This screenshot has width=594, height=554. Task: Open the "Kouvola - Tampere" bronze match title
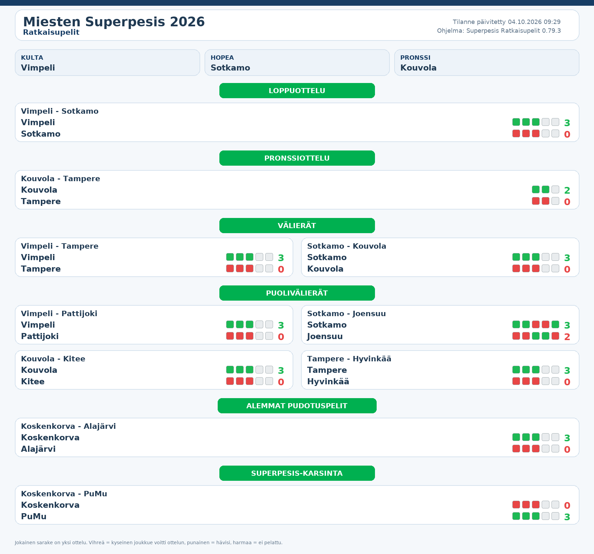click(60, 179)
